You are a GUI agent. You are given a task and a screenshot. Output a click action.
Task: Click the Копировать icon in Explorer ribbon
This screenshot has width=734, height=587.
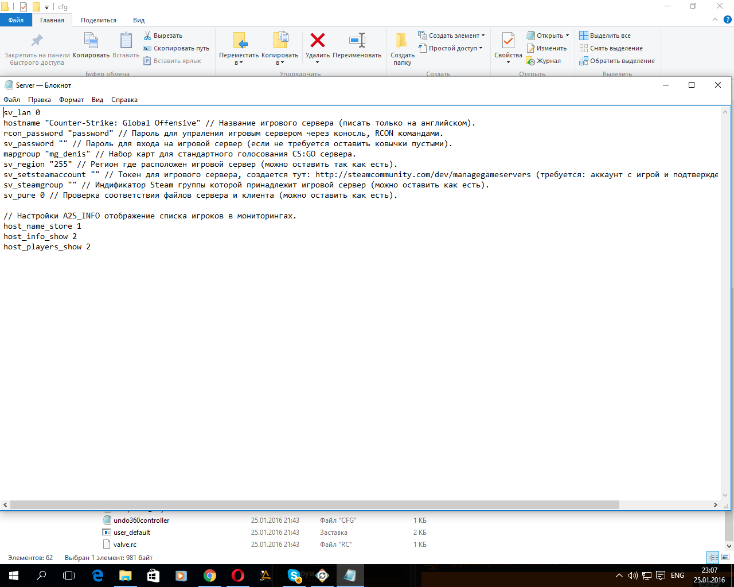pyautogui.click(x=91, y=46)
